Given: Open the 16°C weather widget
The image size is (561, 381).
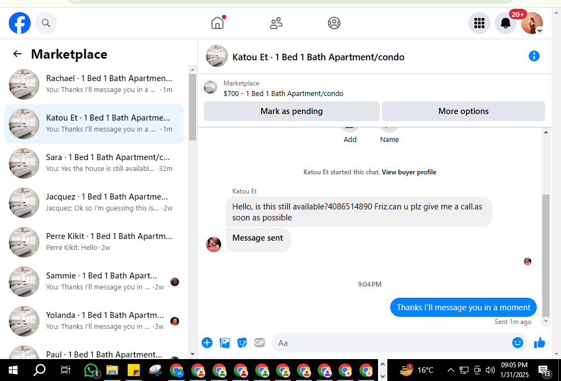Looking at the screenshot, I should coord(416,370).
